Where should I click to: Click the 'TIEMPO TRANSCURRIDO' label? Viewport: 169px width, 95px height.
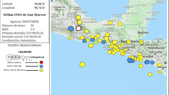click(x=25, y=45)
